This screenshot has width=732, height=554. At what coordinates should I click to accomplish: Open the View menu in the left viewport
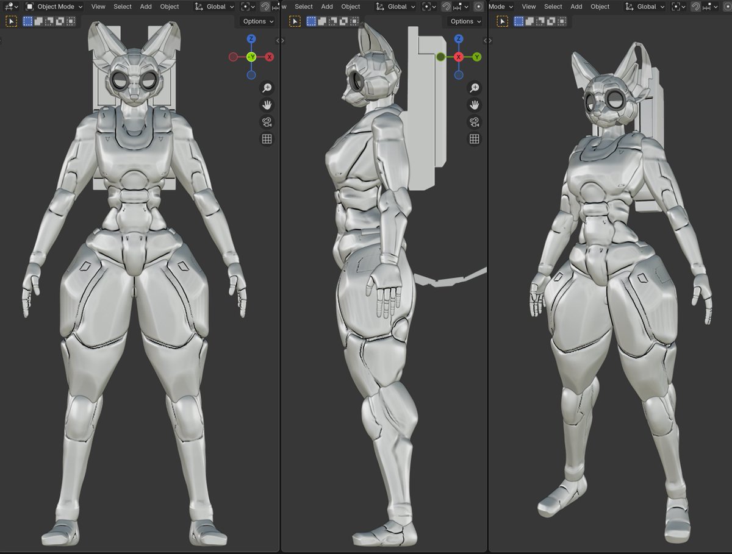pos(98,7)
